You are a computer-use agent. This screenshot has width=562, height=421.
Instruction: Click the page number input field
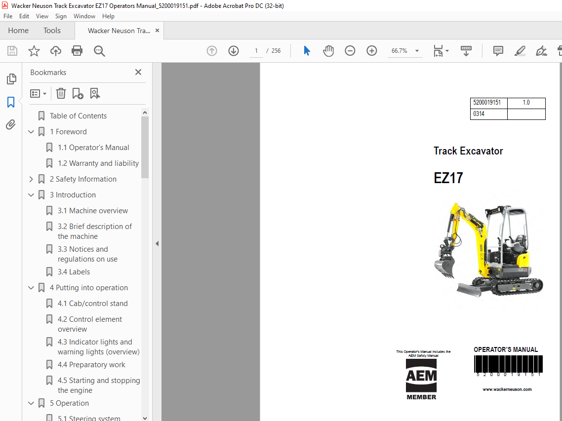tap(256, 51)
